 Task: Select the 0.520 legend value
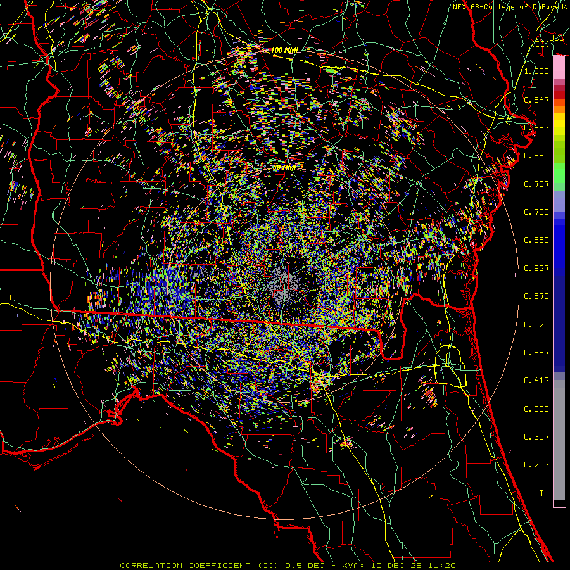(x=536, y=325)
